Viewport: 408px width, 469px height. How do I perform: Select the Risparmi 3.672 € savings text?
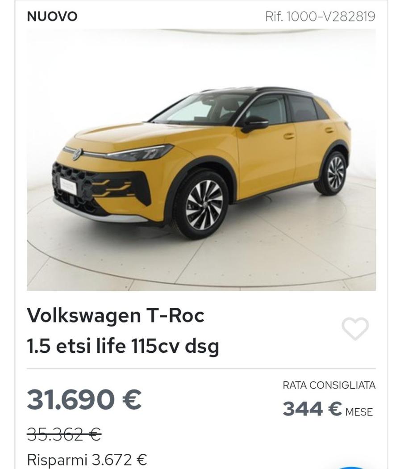pyautogui.click(x=87, y=460)
